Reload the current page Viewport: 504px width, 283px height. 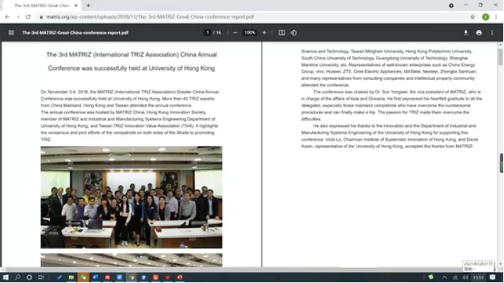28,17
